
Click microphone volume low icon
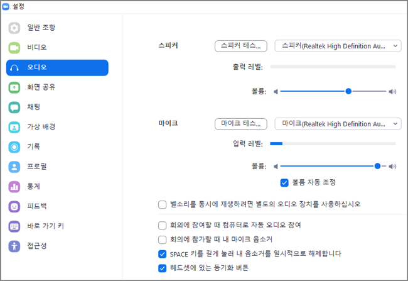[276, 167]
